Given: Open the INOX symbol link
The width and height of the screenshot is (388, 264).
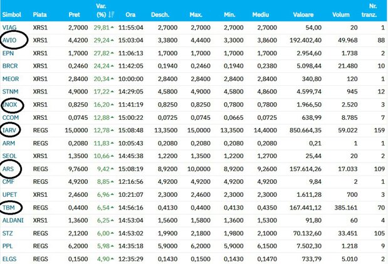Looking at the screenshot, I should pyautogui.click(x=9, y=105).
